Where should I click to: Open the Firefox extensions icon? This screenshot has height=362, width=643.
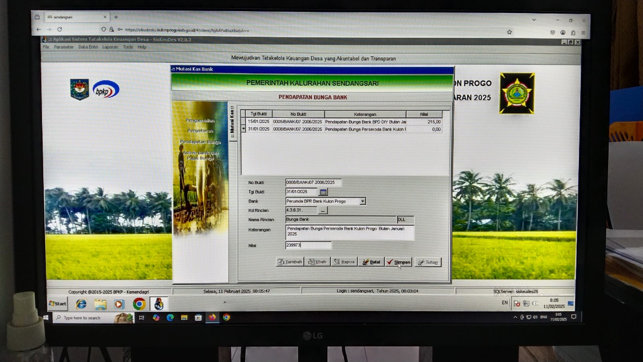click(x=573, y=33)
